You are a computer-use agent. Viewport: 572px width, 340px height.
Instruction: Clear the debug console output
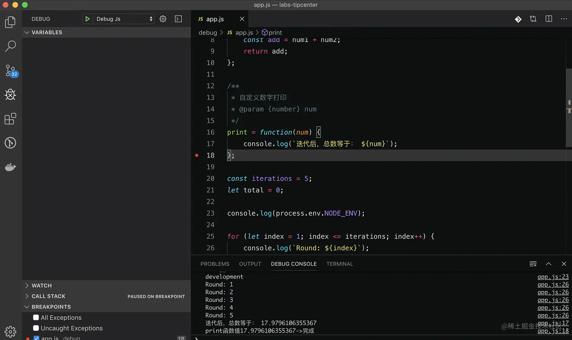[x=533, y=264]
